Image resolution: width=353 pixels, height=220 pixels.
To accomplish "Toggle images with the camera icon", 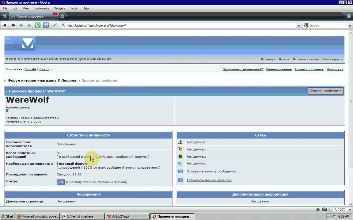I will coord(324,209).
